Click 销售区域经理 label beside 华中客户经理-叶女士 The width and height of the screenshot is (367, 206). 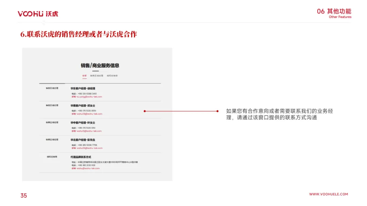[x=52, y=122]
